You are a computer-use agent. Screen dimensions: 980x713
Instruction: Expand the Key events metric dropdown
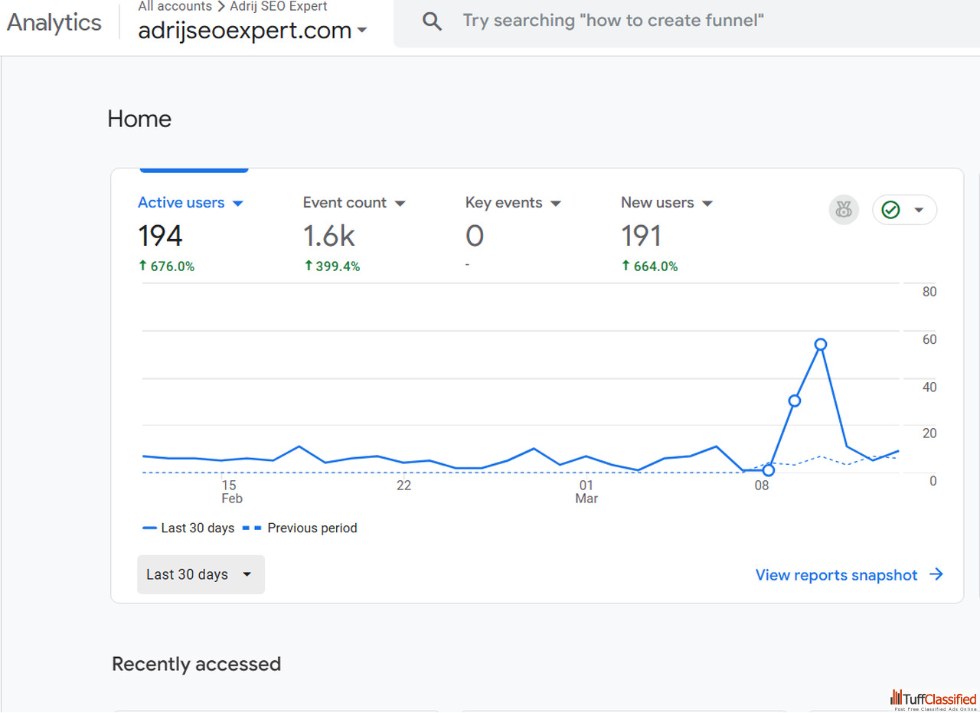(x=556, y=203)
